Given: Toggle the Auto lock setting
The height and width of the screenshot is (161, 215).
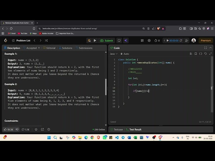Looking at the screenshot, I should [125, 54].
